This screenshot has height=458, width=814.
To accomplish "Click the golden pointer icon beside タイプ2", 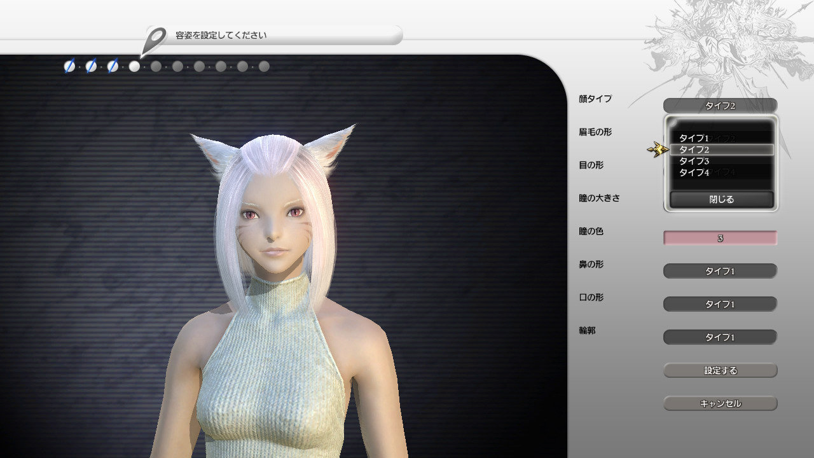I will coord(658,149).
